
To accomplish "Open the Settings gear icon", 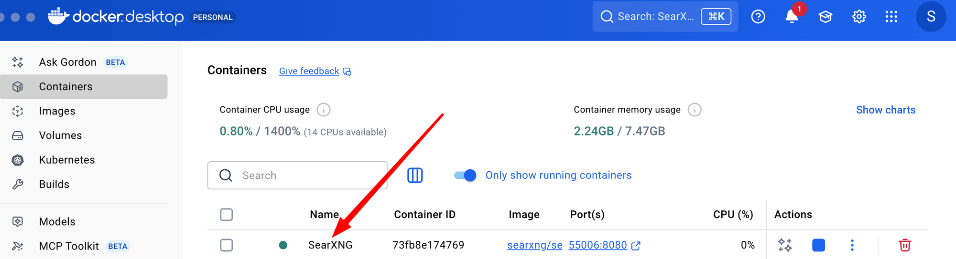I will [859, 17].
